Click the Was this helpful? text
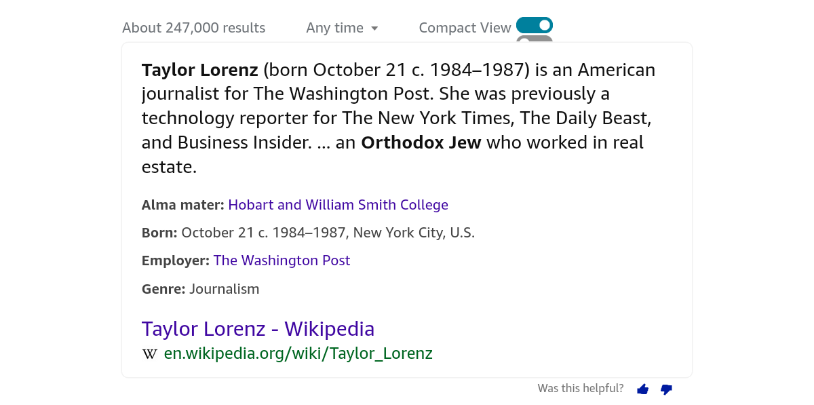The height and width of the screenshot is (405, 814). coord(581,389)
